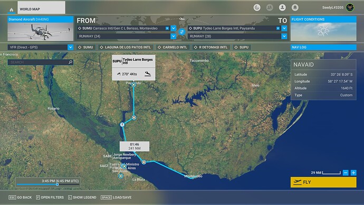Click the R Detomasi waypoint marker on route
Viewport: 364px width, 205px height.
pyautogui.click(x=134, y=118)
